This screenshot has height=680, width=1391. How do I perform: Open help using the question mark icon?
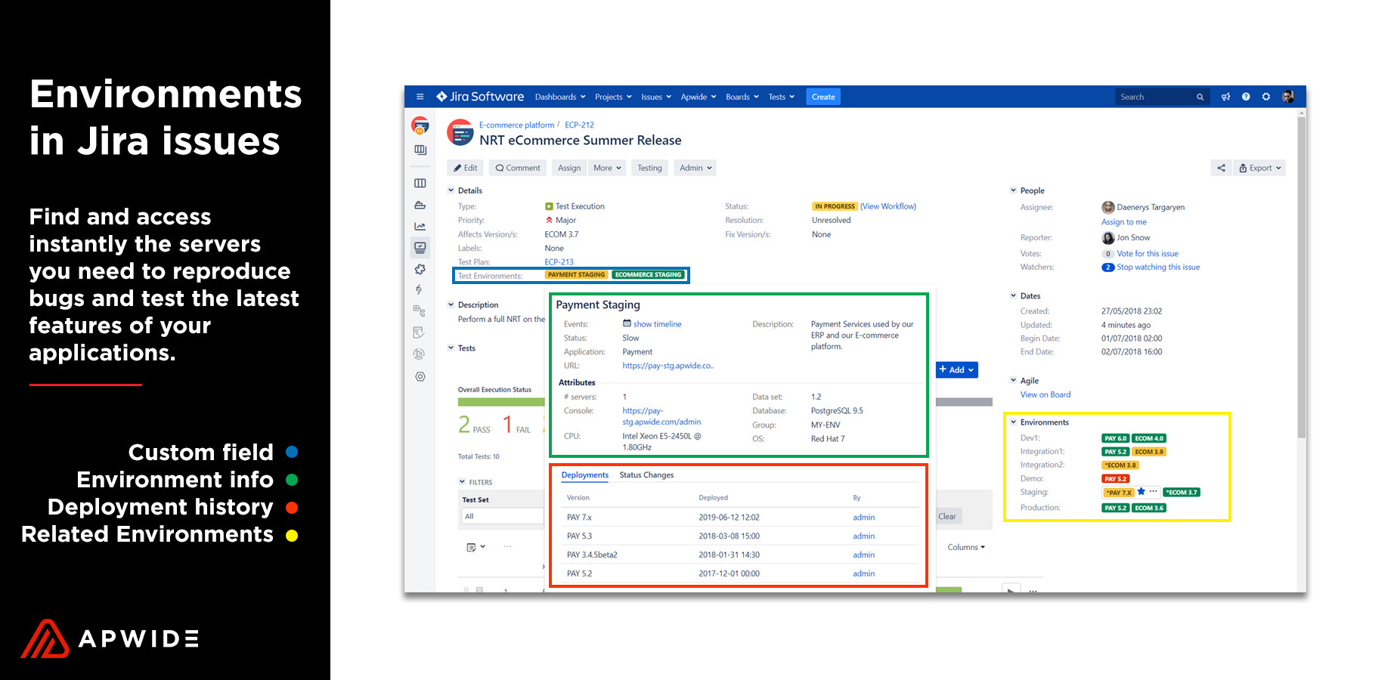coord(1246,97)
